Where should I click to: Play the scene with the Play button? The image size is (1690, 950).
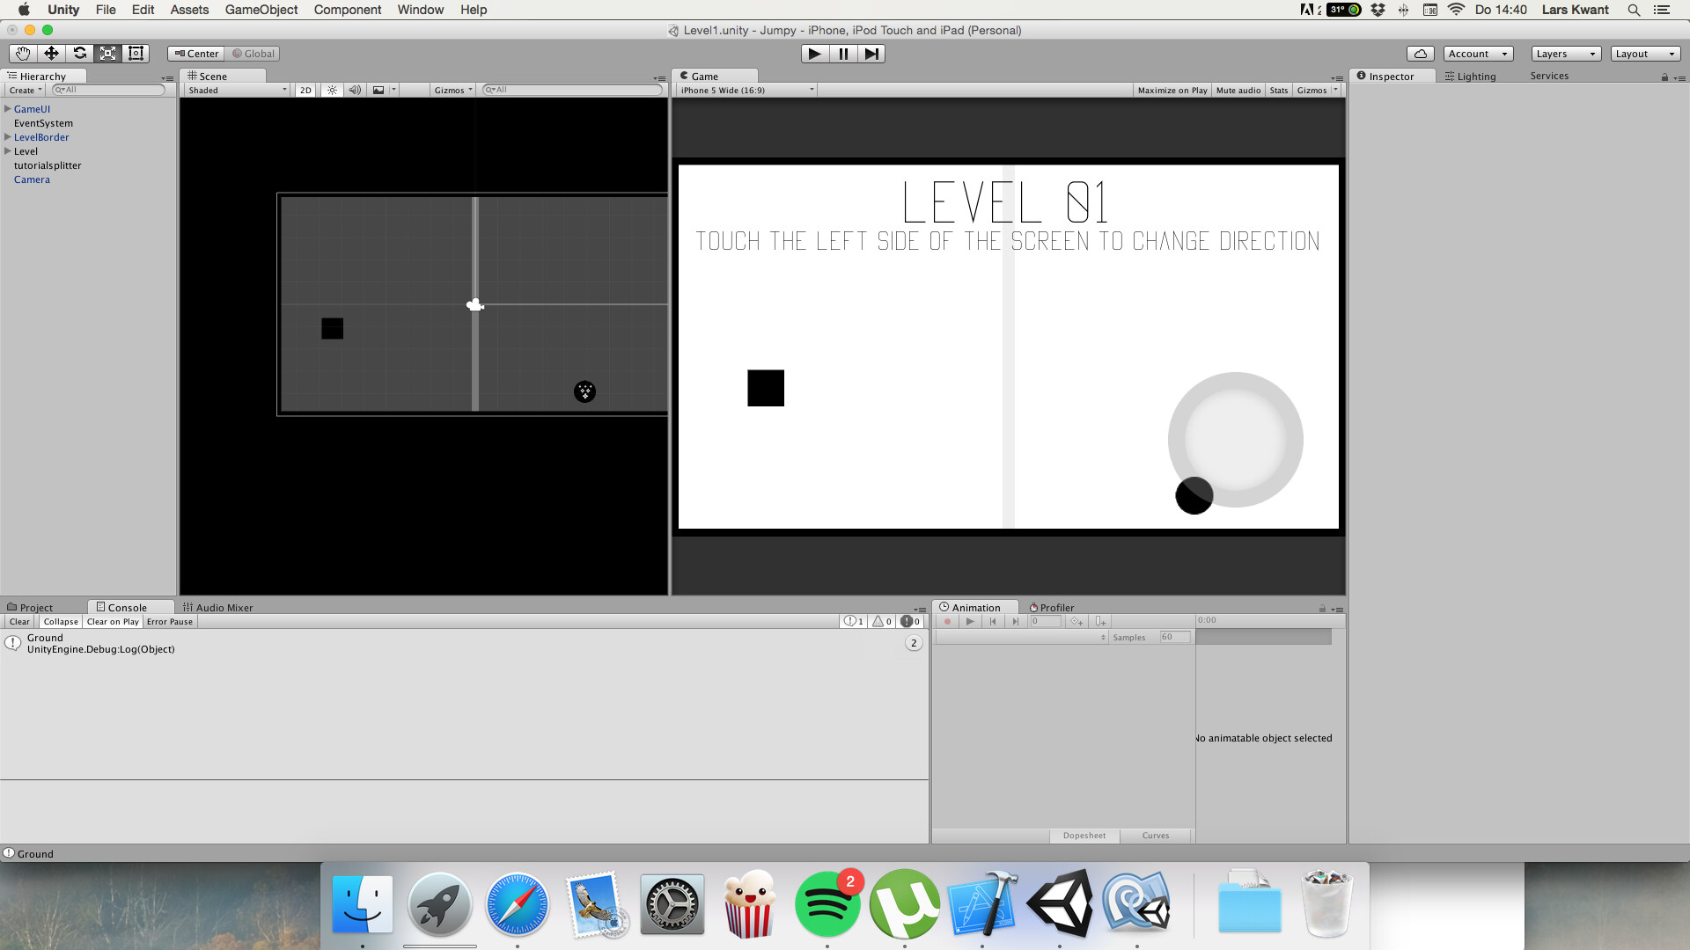point(813,54)
